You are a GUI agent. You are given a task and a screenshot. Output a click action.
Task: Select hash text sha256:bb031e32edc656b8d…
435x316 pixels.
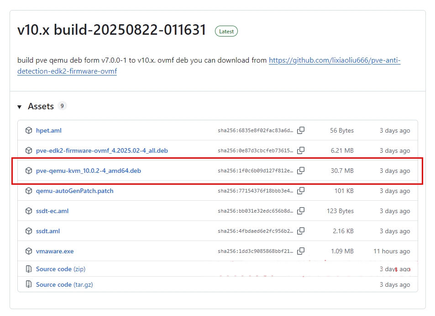(x=255, y=211)
